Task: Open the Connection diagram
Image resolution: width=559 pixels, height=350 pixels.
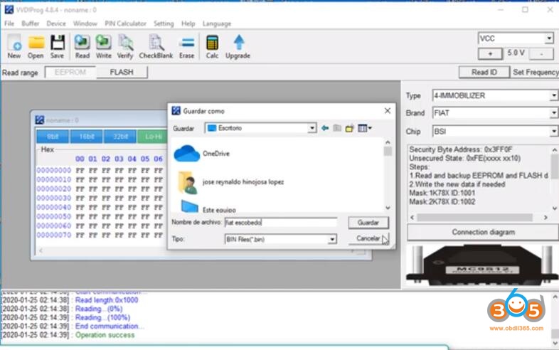Action: (483, 232)
